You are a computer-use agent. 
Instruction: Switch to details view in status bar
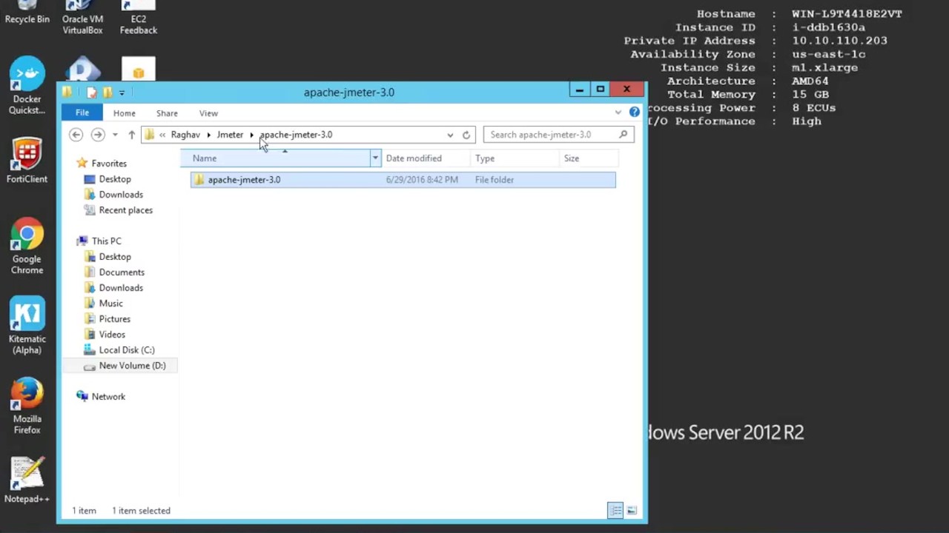click(615, 511)
